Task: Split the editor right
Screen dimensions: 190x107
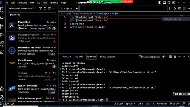Action: [184, 8]
